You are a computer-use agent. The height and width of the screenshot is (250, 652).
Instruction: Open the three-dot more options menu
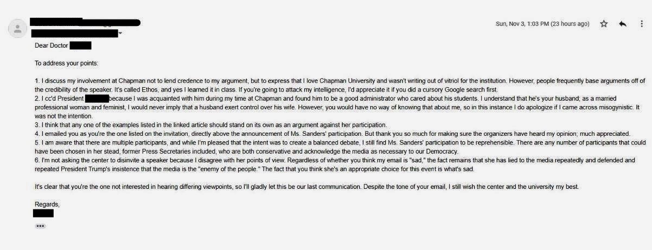[642, 24]
